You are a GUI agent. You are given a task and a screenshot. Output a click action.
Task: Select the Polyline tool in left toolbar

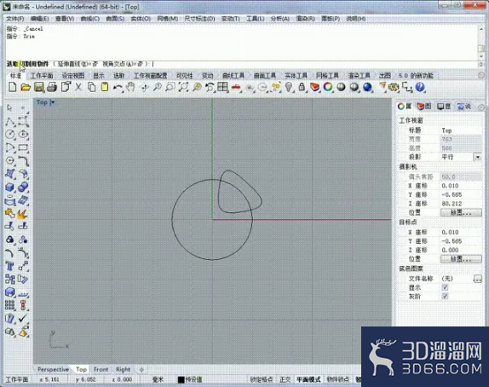click(10, 121)
